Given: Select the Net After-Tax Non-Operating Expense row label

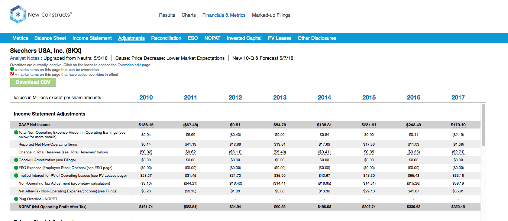Looking at the screenshot, I should (68, 191).
